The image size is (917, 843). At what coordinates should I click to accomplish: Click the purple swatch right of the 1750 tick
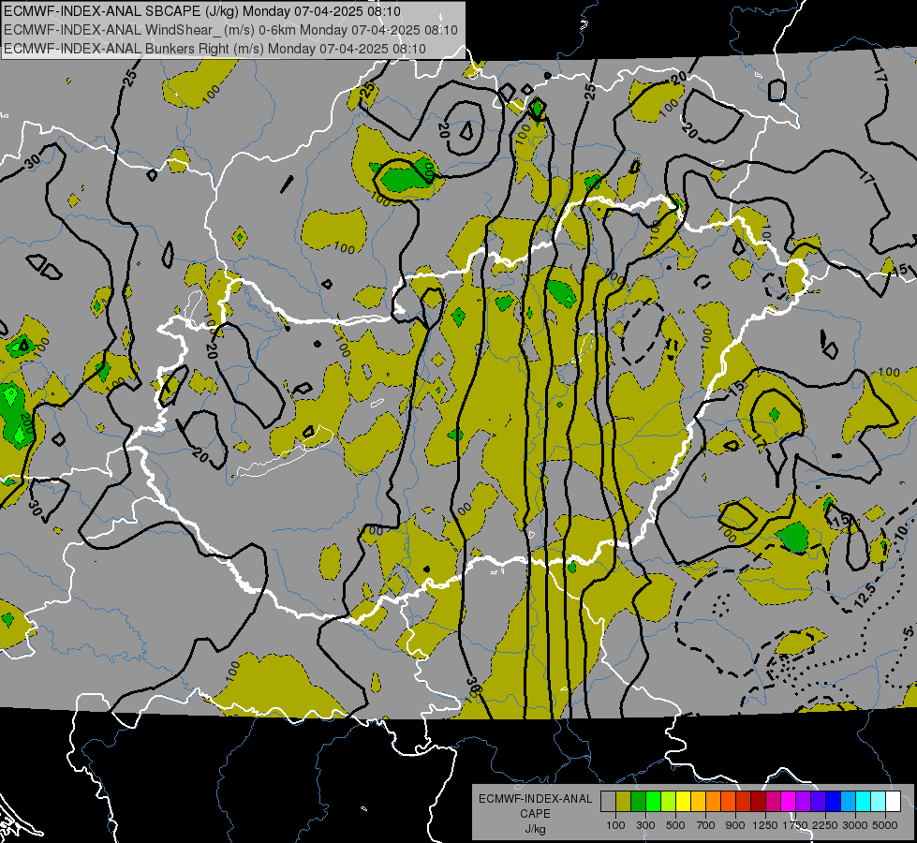[x=803, y=802]
